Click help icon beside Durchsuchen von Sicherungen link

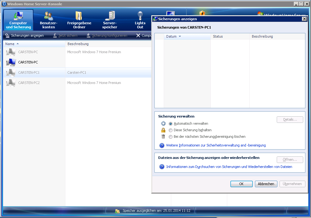click(162, 167)
